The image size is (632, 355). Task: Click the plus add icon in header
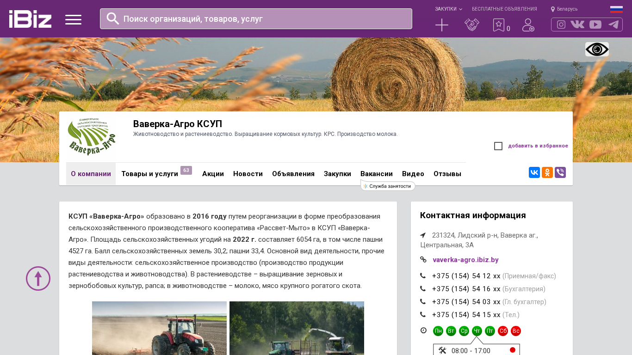click(442, 25)
